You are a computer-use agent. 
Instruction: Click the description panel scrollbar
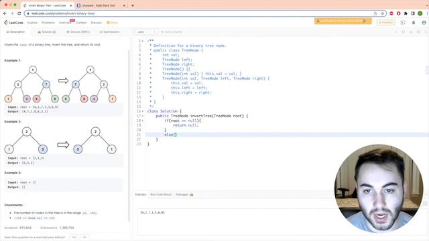[x=129, y=135]
